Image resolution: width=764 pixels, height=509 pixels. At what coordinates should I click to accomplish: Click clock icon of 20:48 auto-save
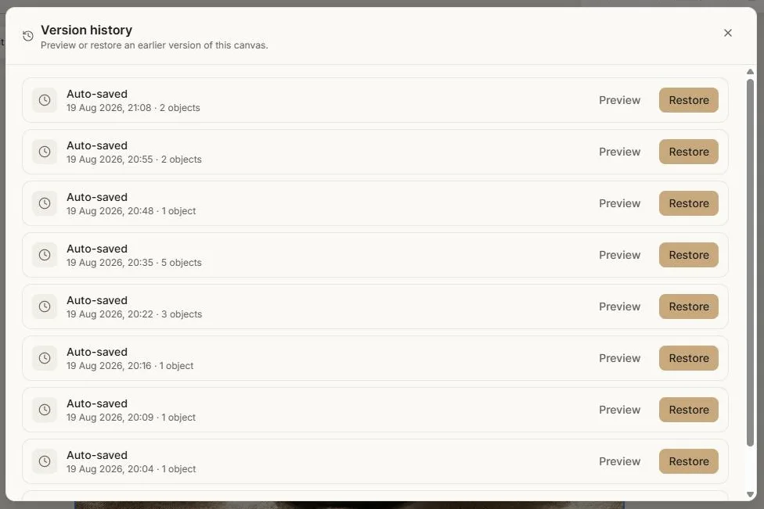pyautogui.click(x=45, y=203)
